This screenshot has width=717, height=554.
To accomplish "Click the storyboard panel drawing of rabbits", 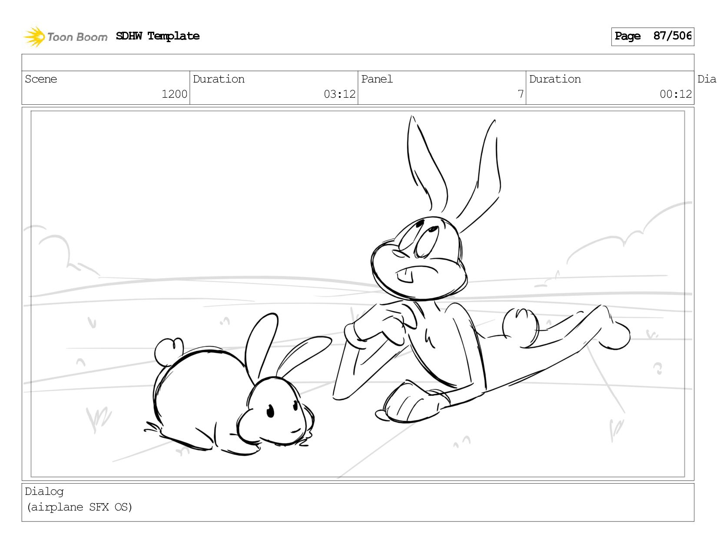I will click(358, 294).
